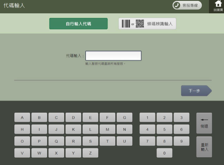Screen dimensions: 224x165
Task: Tap letter A on keyboard
Action: [x=22, y=118]
